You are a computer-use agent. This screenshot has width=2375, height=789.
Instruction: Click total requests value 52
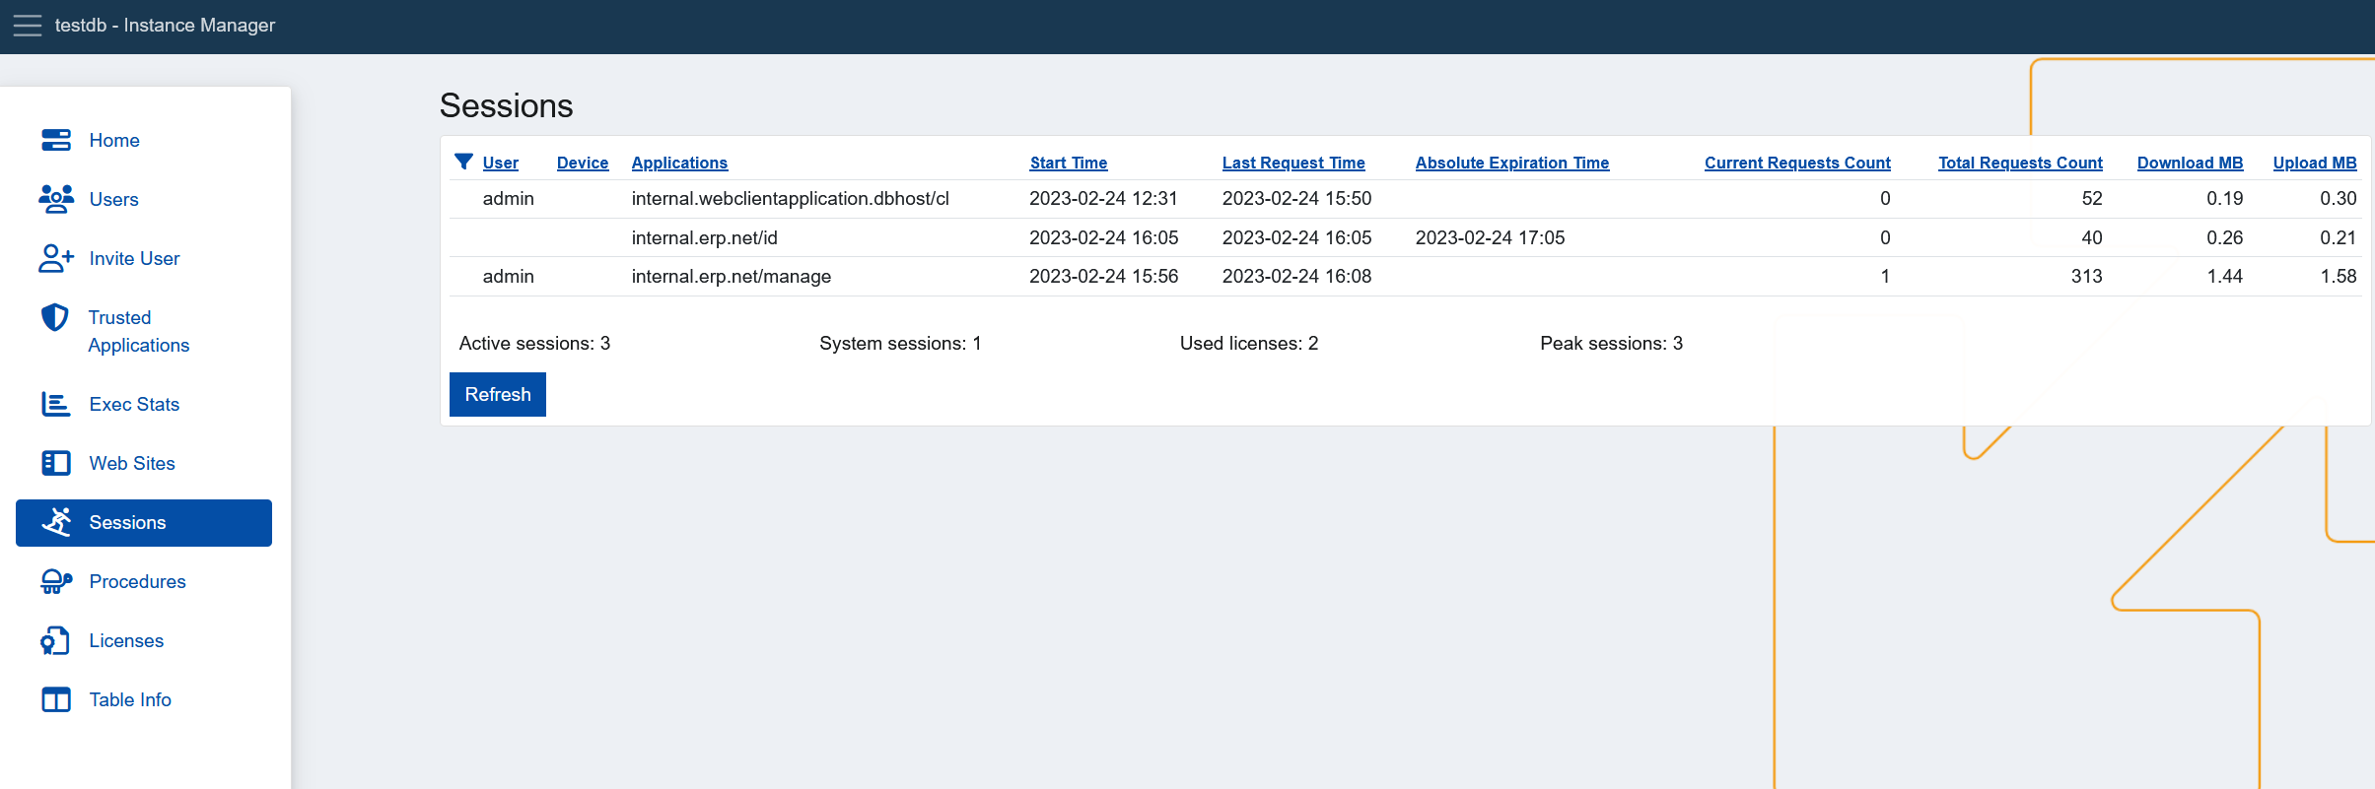(x=2092, y=198)
